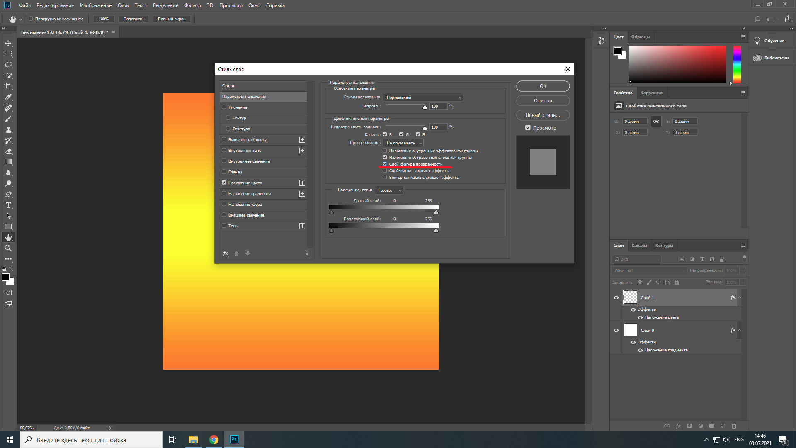Switch to the Коррекция tab
796x448 pixels.
[x=652, y=93]
